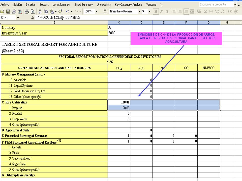Click the send-by-email toolbar icon
Image resolution: width=242 pixels, height=181 pixels.
(14, 11)
